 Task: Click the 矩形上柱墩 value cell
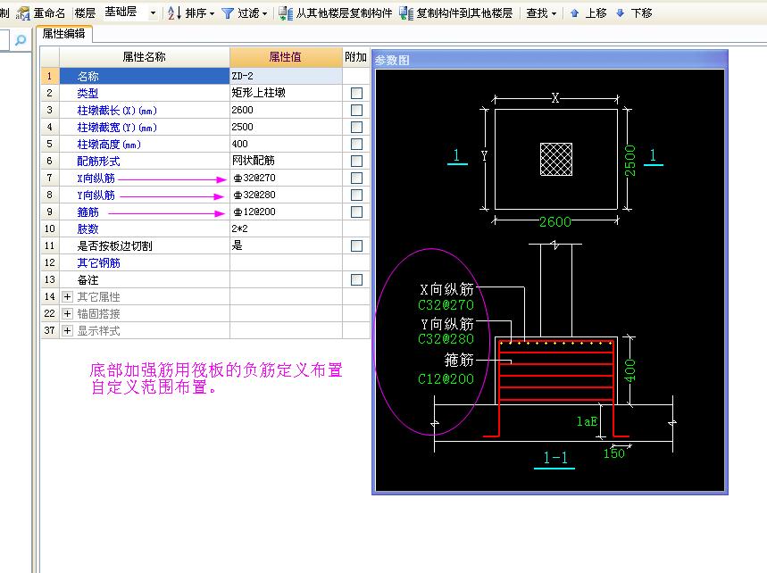pyautogui.click(x=286, y=93)
